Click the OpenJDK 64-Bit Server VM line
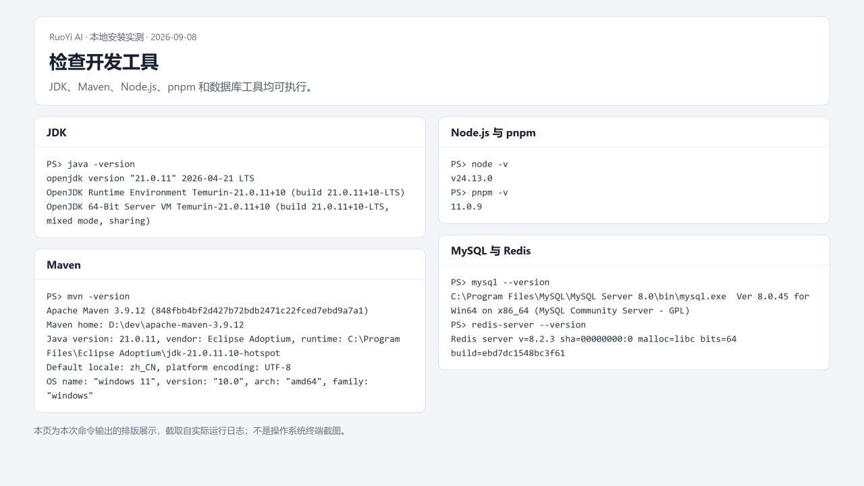 [218, 207]
